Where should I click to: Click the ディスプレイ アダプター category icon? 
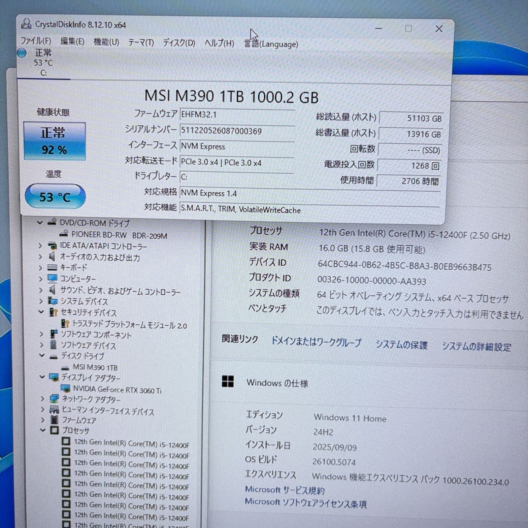[54, 377]
